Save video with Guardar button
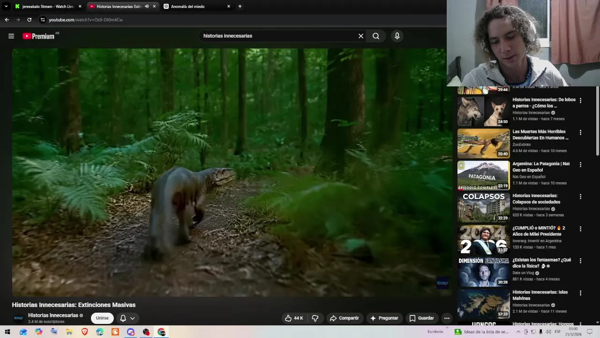 coord(421,318)
